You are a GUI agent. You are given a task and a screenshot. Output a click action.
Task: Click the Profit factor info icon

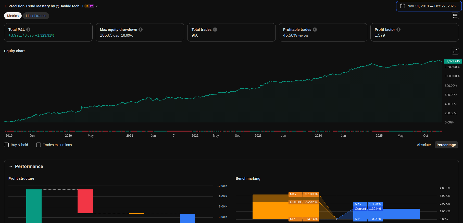(x=398, y=30)
